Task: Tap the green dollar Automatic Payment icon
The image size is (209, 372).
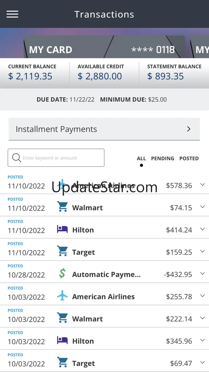Action: coord(62,274)
